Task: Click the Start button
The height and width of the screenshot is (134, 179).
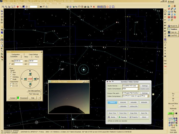Action: (171, 2)
